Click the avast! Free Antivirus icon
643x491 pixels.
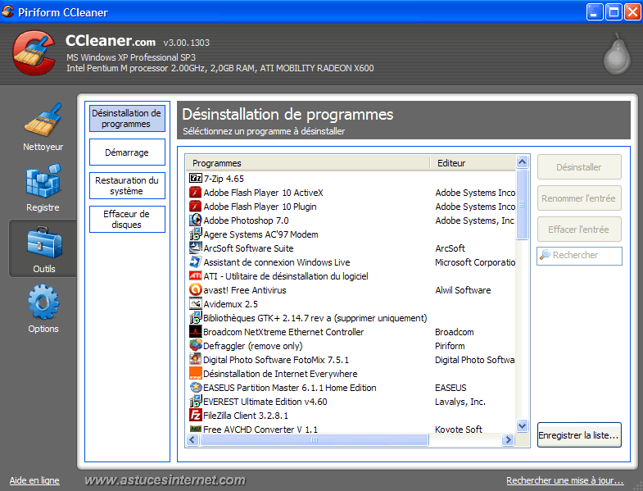coord(195,289)
